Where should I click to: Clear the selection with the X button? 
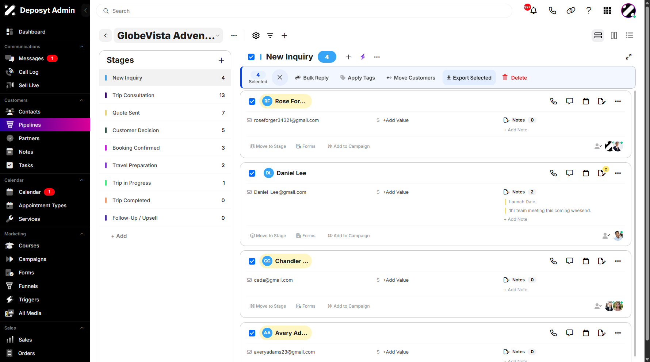click(280, 77)
